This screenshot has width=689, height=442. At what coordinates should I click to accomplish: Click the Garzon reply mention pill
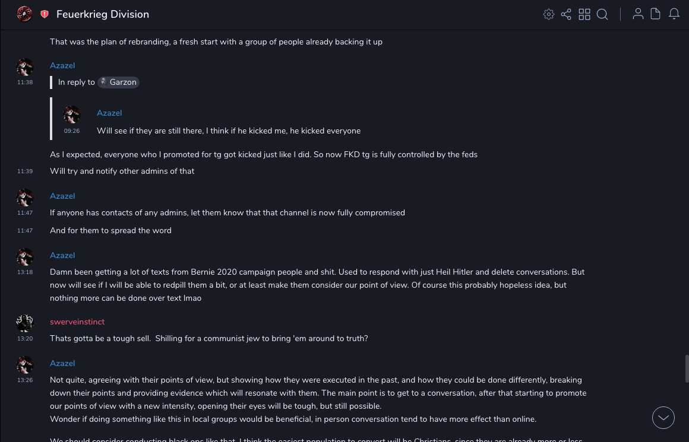[x=118, y=82]
